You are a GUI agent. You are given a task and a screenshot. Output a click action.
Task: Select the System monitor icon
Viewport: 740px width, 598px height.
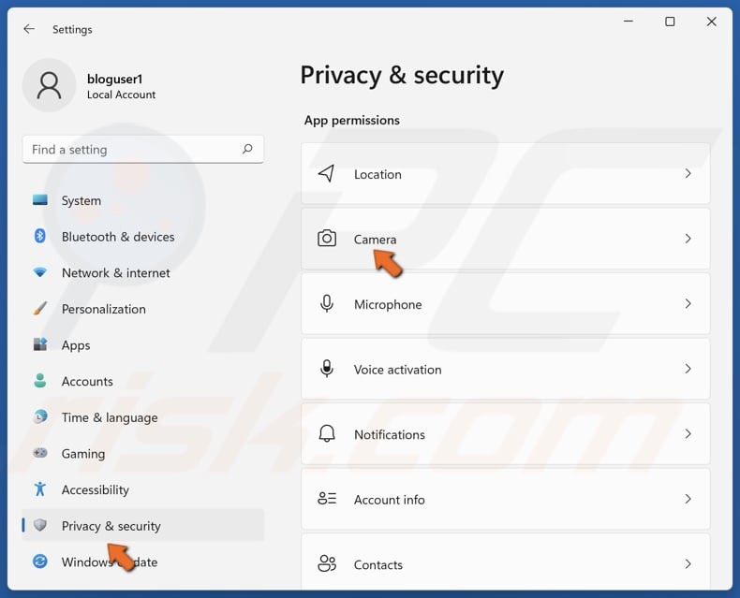(x=40, y=200)
